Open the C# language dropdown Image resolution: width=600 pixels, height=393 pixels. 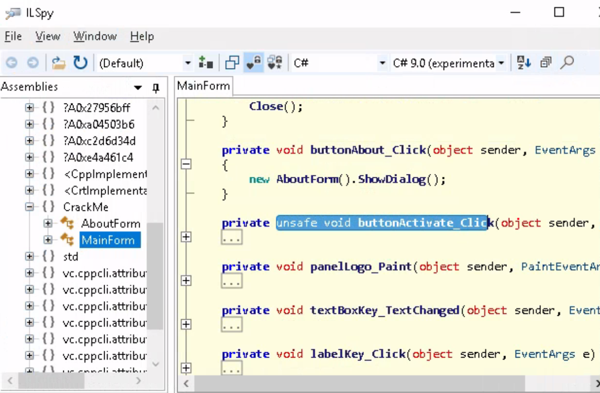[382, 63]
